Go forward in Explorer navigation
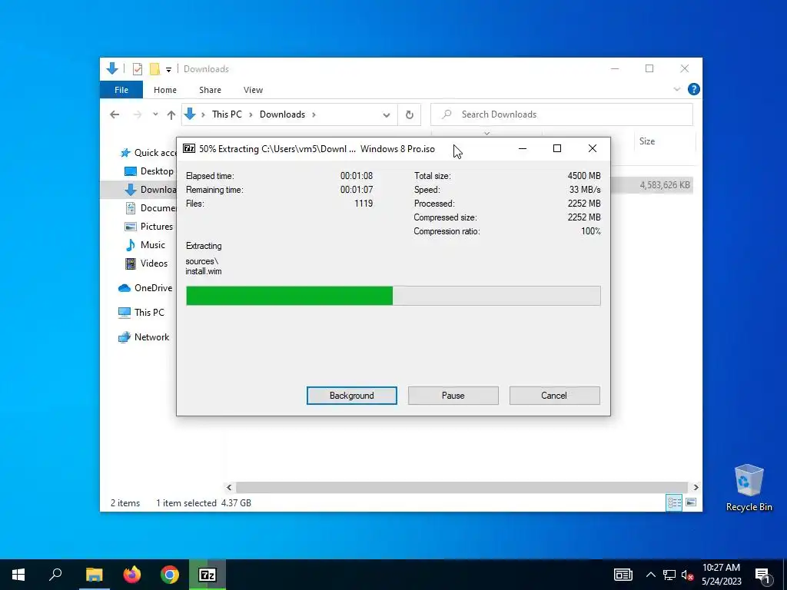The width and height of the screenshot is (787, 590). [137, 114]
